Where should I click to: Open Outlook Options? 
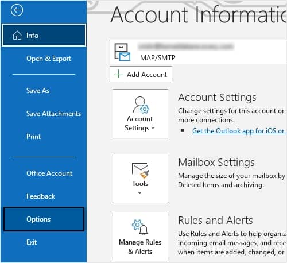click(44, 219)
